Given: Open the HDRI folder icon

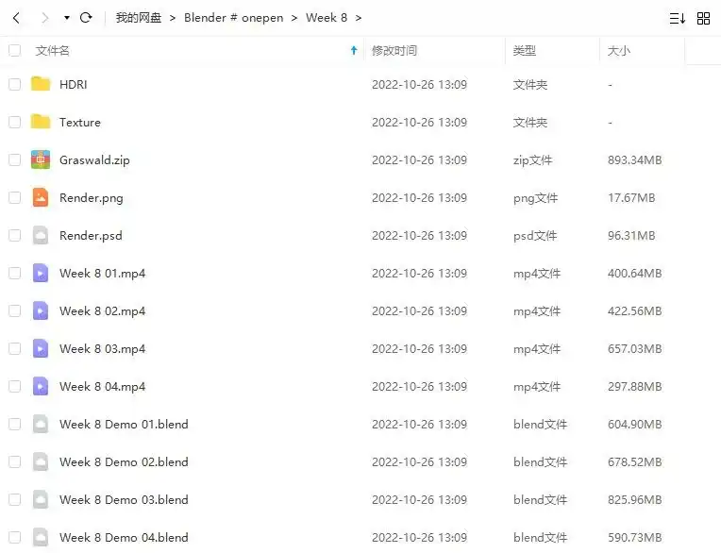Looking at the screenshot, I should pyautogui.click(x=40, y=85).
